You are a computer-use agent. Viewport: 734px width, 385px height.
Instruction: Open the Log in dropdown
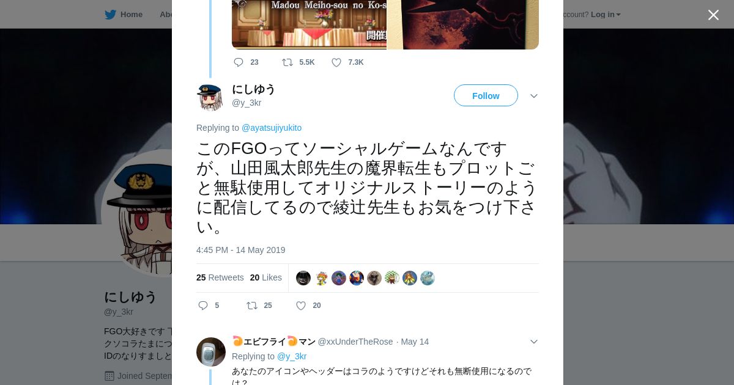606,14
